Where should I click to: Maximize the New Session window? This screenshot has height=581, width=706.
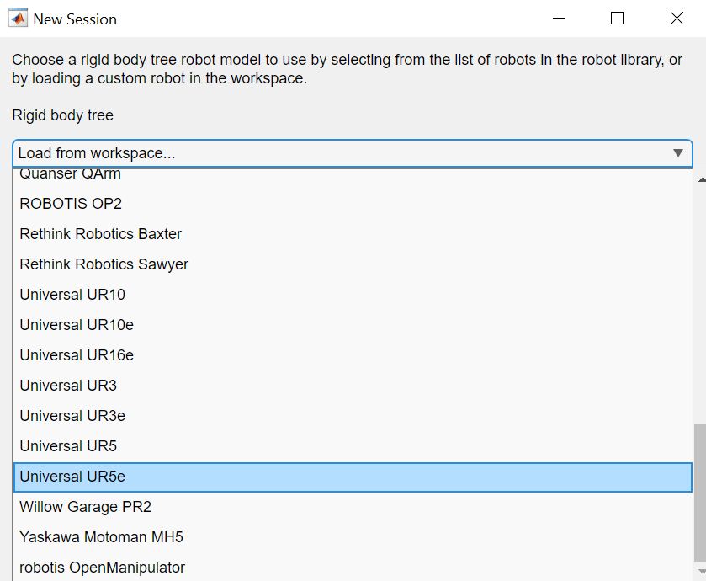[x=617, y=19]
